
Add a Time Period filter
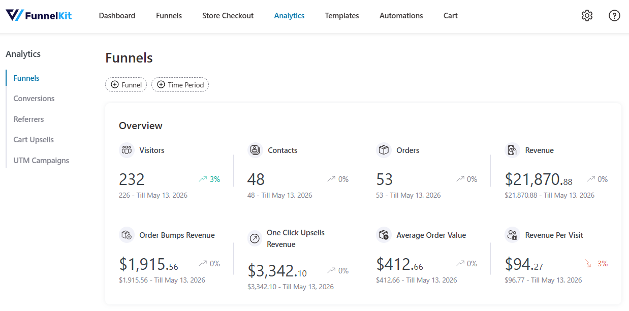point(180,85)
